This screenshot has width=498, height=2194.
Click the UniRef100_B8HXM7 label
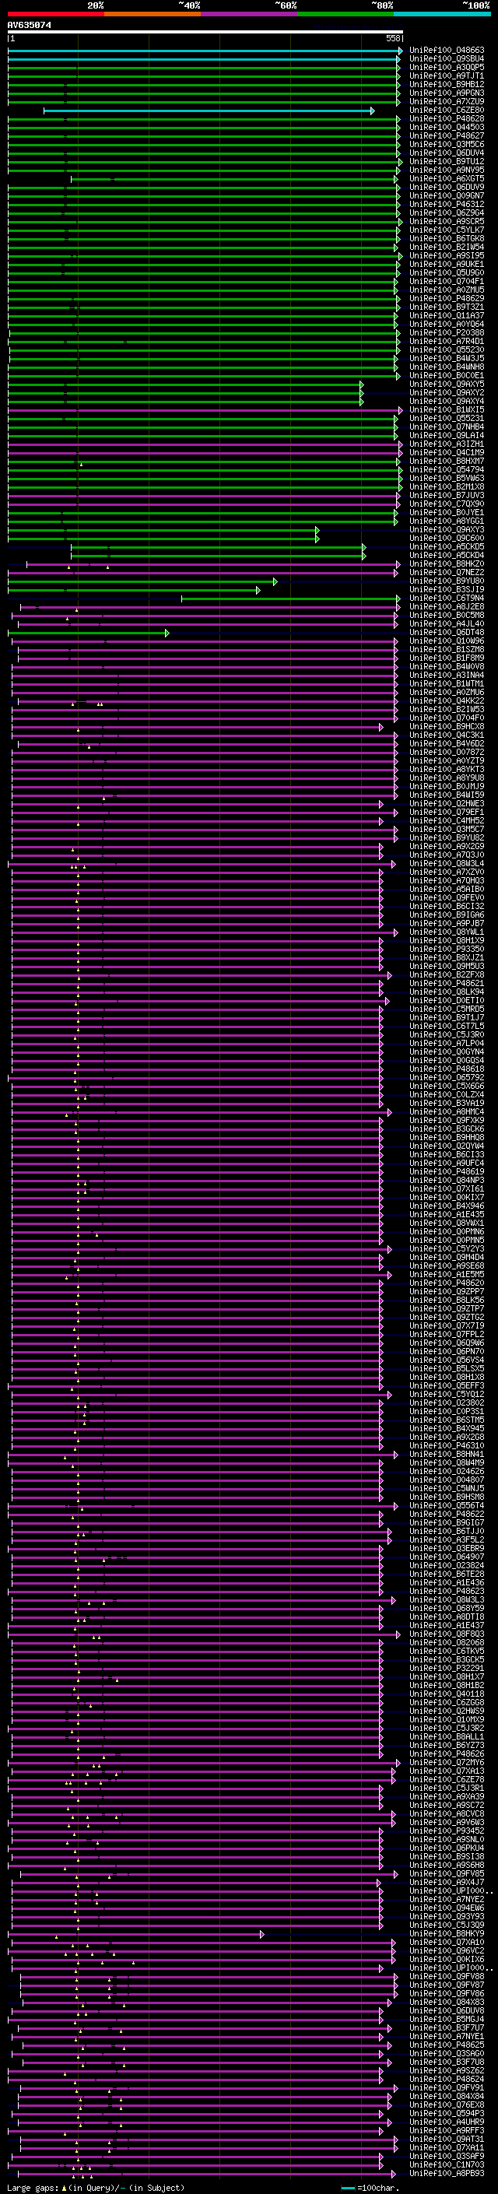[x=447, y=461]
